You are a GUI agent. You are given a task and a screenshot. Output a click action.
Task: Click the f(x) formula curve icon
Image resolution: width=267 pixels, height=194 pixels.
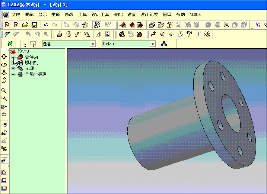[189, 34]
